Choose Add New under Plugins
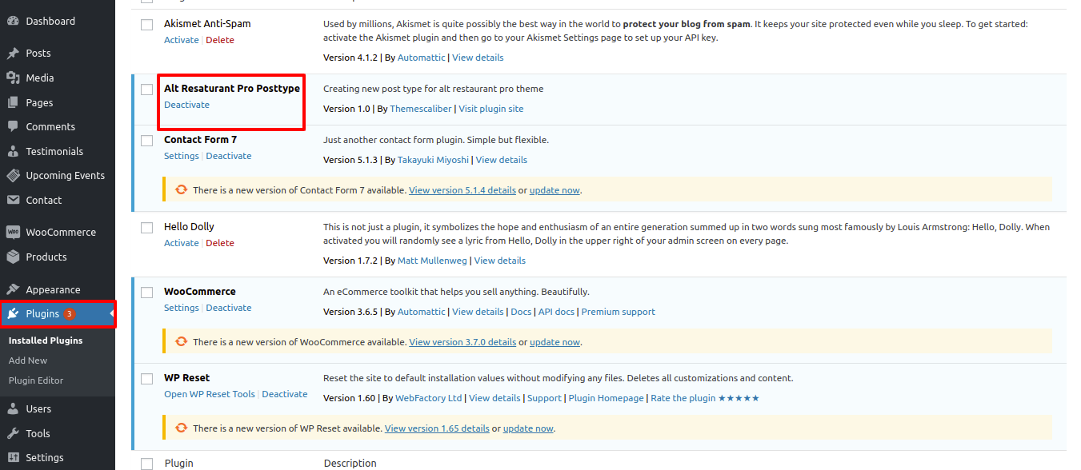1081x470 pixels. coord(28,360)
